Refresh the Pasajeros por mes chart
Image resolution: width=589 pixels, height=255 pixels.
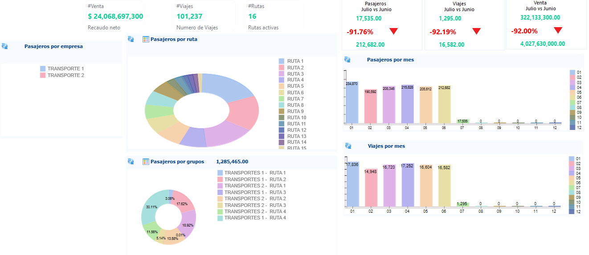(x=348, y=59)
